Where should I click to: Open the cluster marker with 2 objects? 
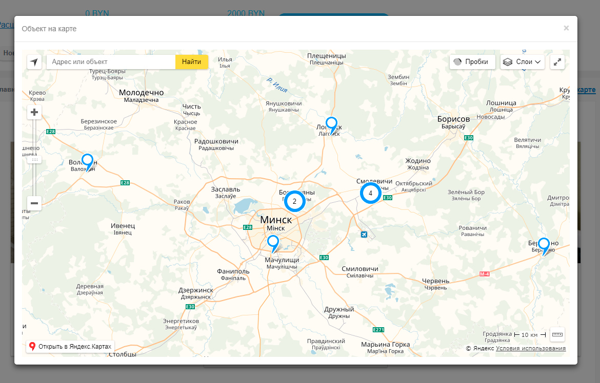(294, 201)
